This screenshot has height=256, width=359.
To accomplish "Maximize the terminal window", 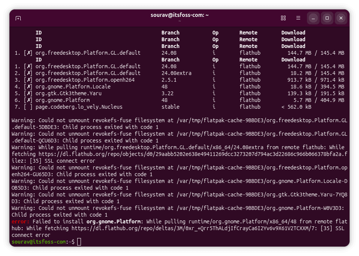I will click(x=327, y=18).
